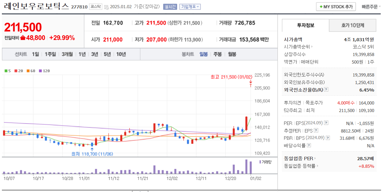Click the 28.57배 sector PER value
Screen dimensions: 382x192
[x=366, y=158]
